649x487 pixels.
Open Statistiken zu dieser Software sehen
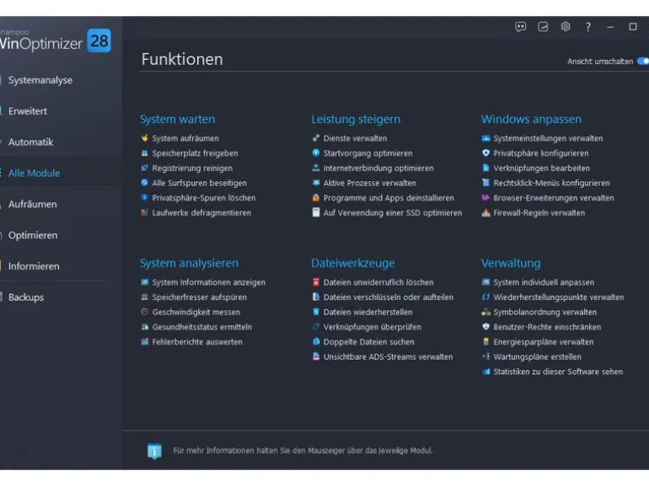tap(558, 372)
